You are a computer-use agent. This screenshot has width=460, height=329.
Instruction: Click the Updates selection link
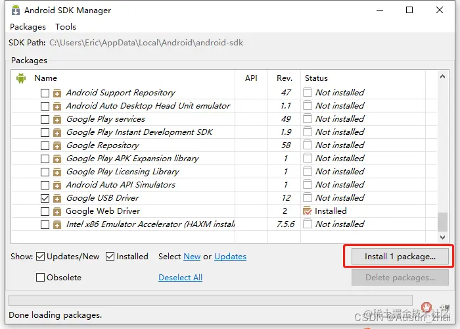click(x=230, y=257)
